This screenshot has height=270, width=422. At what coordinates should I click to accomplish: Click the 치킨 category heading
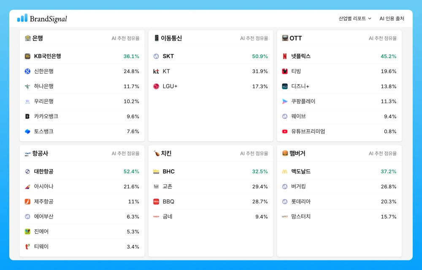[x=166, y=154]
